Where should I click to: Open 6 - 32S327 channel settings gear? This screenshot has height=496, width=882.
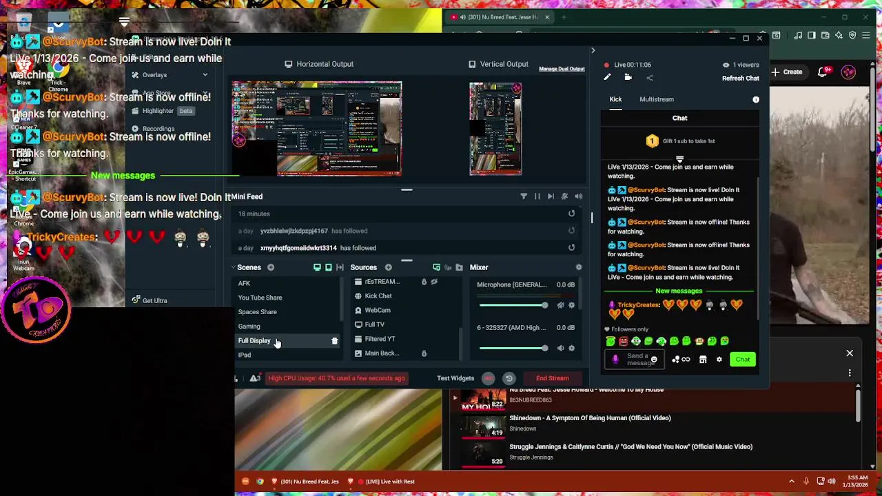[x=571, y=348]
